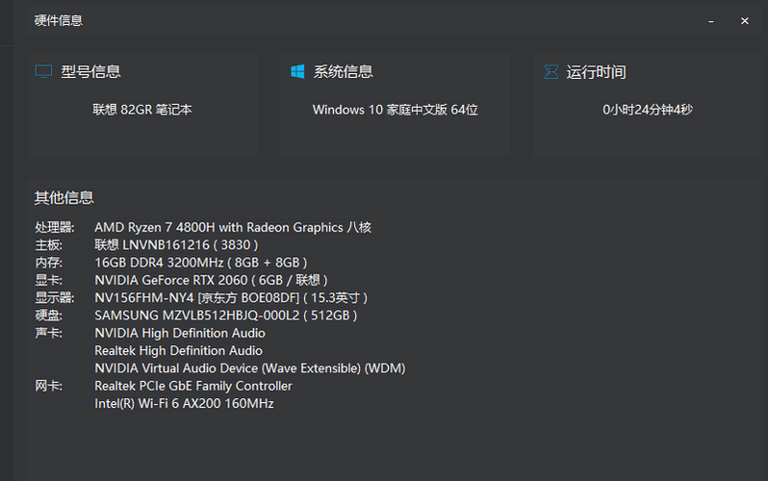Viewport: 768px width, 481px height.
Task: Select the 联想 LNVNB161216 motherboard entry
Action: click(176, 245)
